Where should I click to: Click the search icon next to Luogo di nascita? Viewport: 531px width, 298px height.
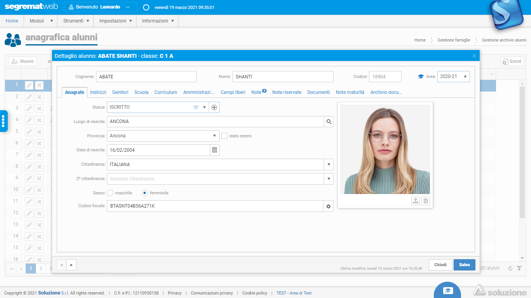coord(329,122)
